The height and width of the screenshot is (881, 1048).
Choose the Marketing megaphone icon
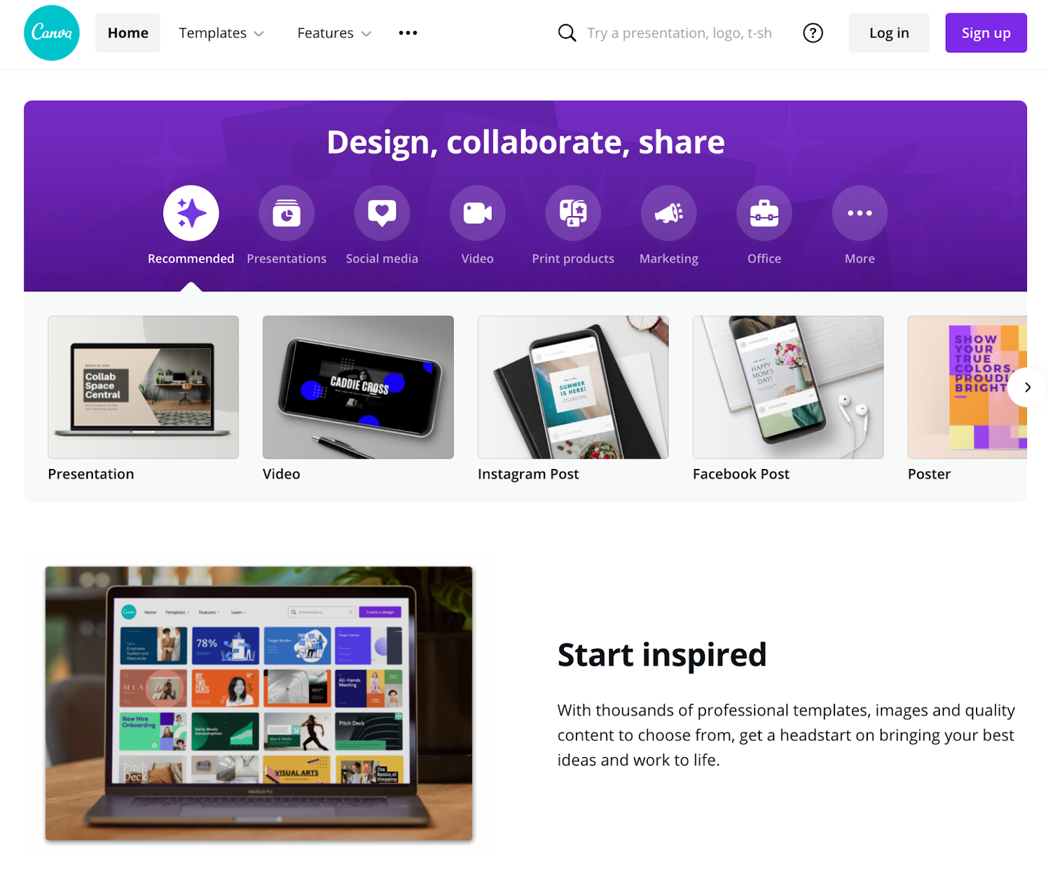coord(669,213)
